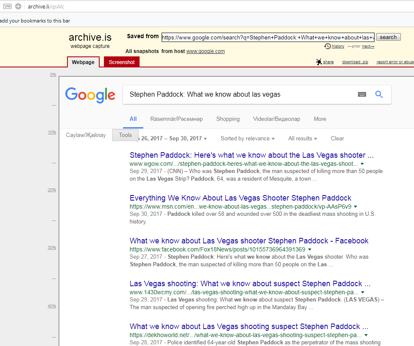The height and width of the screenshot is (346, 414).
Task: Open result 'Stephen Paddock: Here's what we know'
Action: pyautogui.click(x=252, y=155)
